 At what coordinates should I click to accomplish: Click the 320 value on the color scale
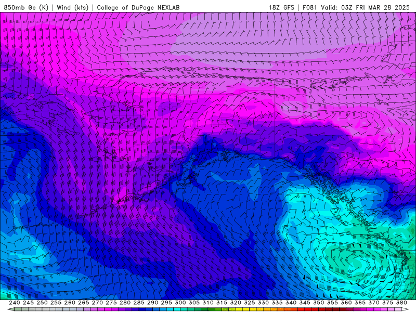(x=236, y=303)
